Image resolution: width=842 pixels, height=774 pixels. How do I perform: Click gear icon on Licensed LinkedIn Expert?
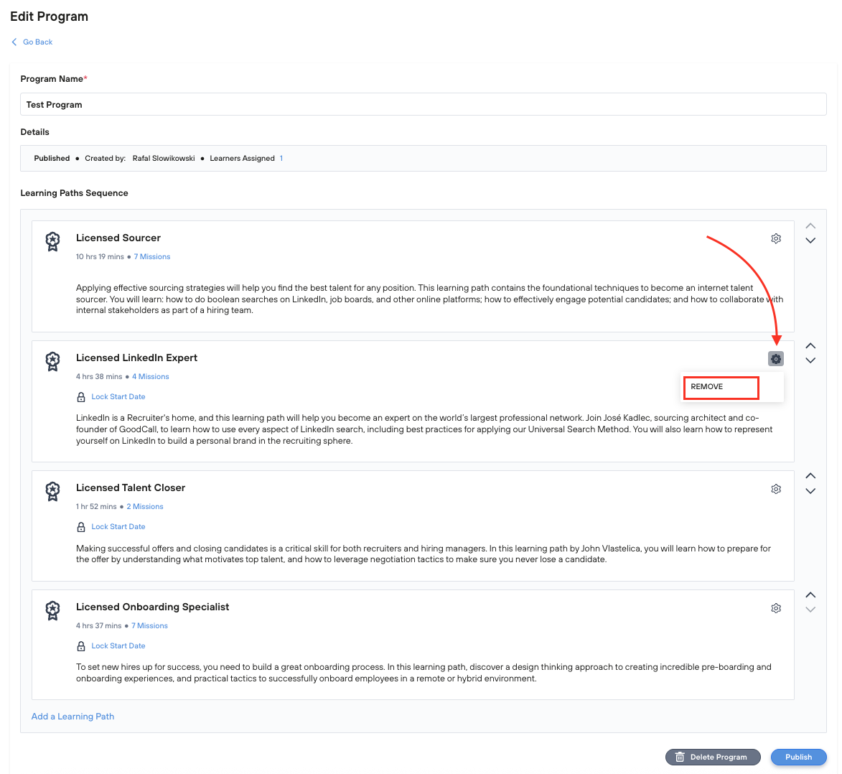point(776,358)
